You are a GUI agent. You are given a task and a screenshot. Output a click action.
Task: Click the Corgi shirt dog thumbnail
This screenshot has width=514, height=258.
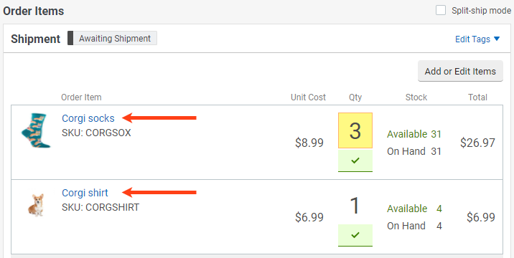coord(36,205)
